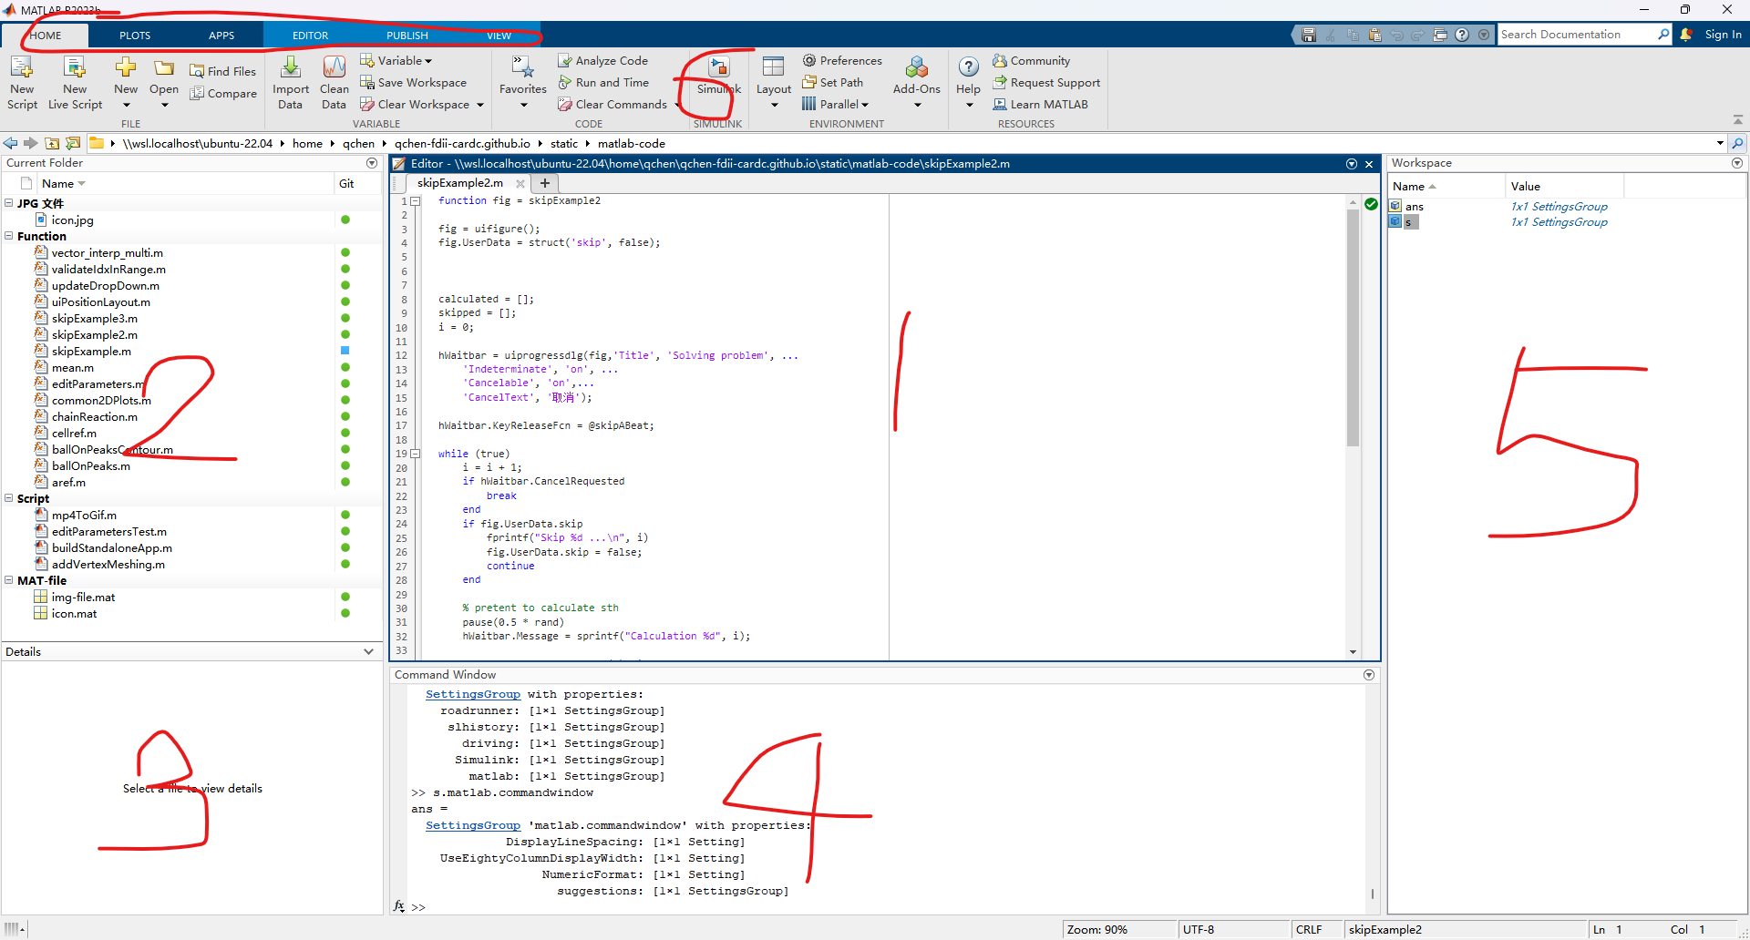
Task: Collapse the Function group in Current Folder
Action: coord(9,236)
